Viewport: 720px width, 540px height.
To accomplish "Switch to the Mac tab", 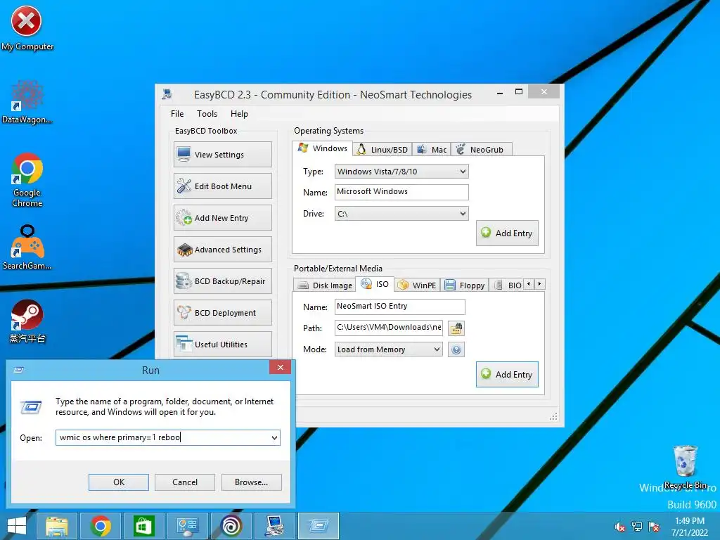I will click(x=432, y=150).
